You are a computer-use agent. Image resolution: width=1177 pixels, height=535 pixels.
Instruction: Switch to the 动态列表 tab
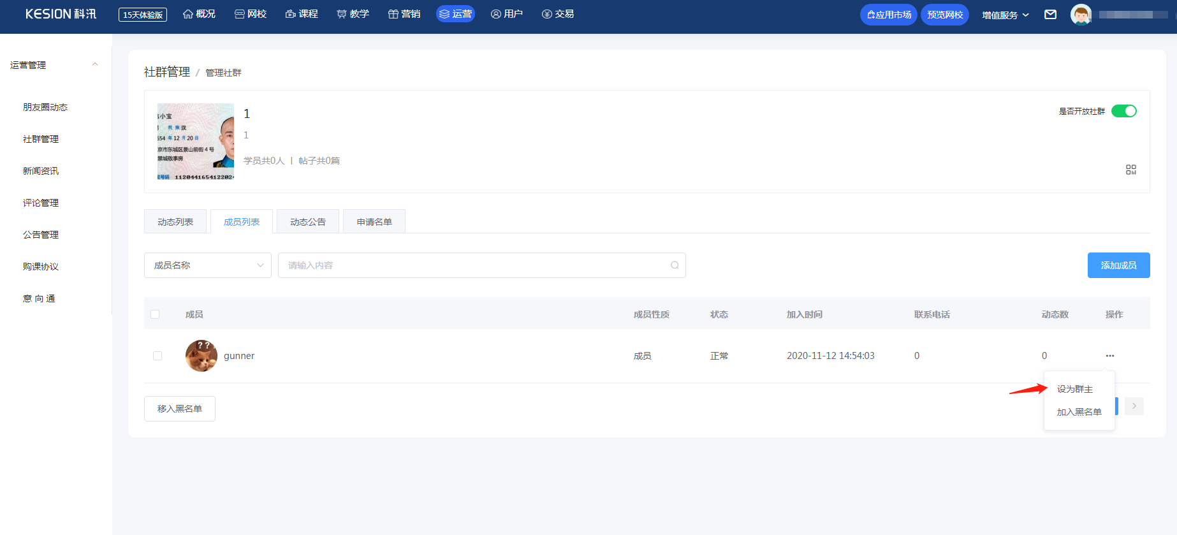pyautogui.click(x=175, y=222)
